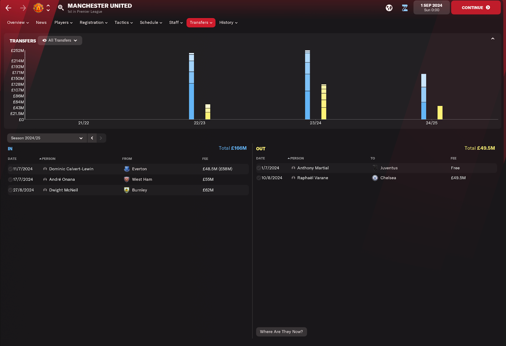Open the Season 2024/25 dropdown
Image resolution: width=506 pixels, height=346 pixels.
click(47, 138)
